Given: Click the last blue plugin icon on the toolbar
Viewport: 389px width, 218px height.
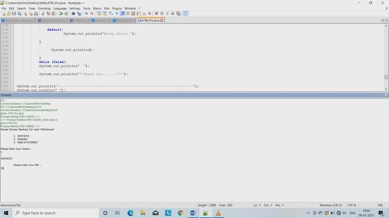Looking at the screenshot, I should click(x=185, y=13).
